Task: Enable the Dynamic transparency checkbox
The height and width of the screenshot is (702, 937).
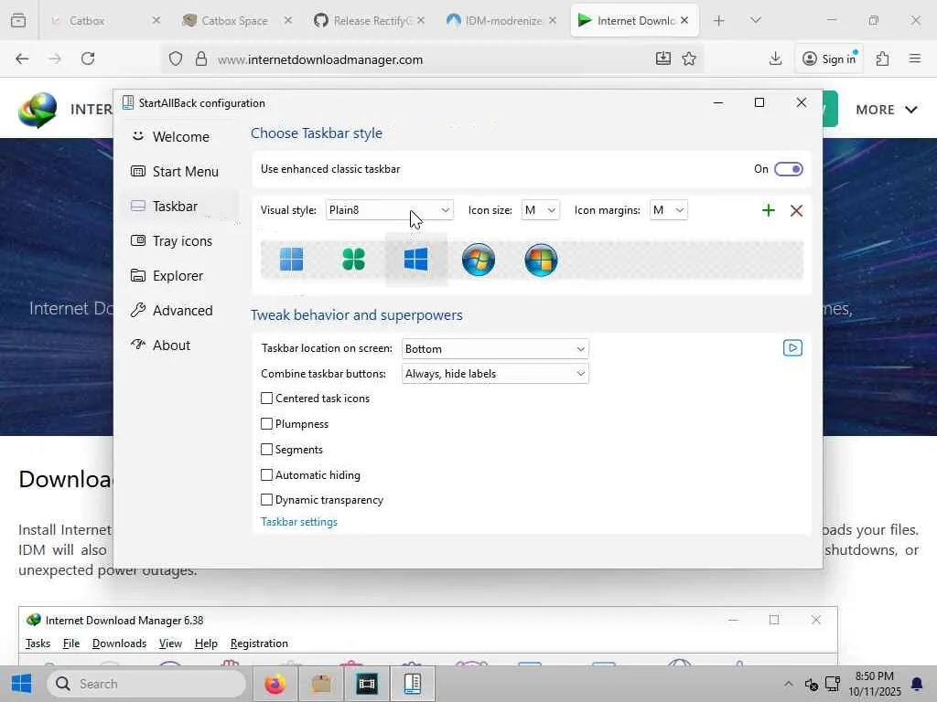Action: (x=266, y=500)
